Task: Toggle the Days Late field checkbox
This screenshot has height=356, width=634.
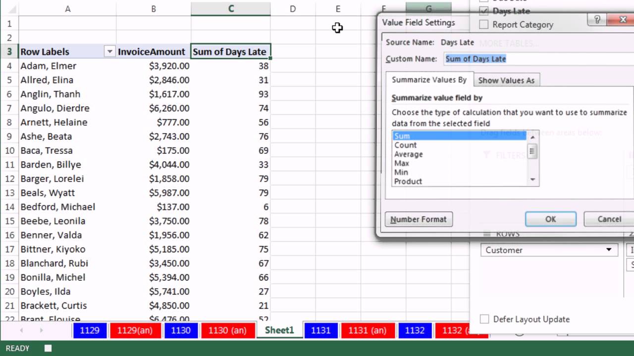Action: tap(484, 11)
